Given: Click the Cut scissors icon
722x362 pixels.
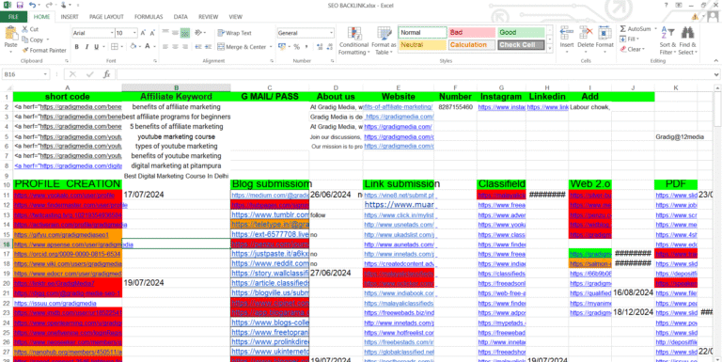Looking at the screenshot, I should tap(24, 29).
